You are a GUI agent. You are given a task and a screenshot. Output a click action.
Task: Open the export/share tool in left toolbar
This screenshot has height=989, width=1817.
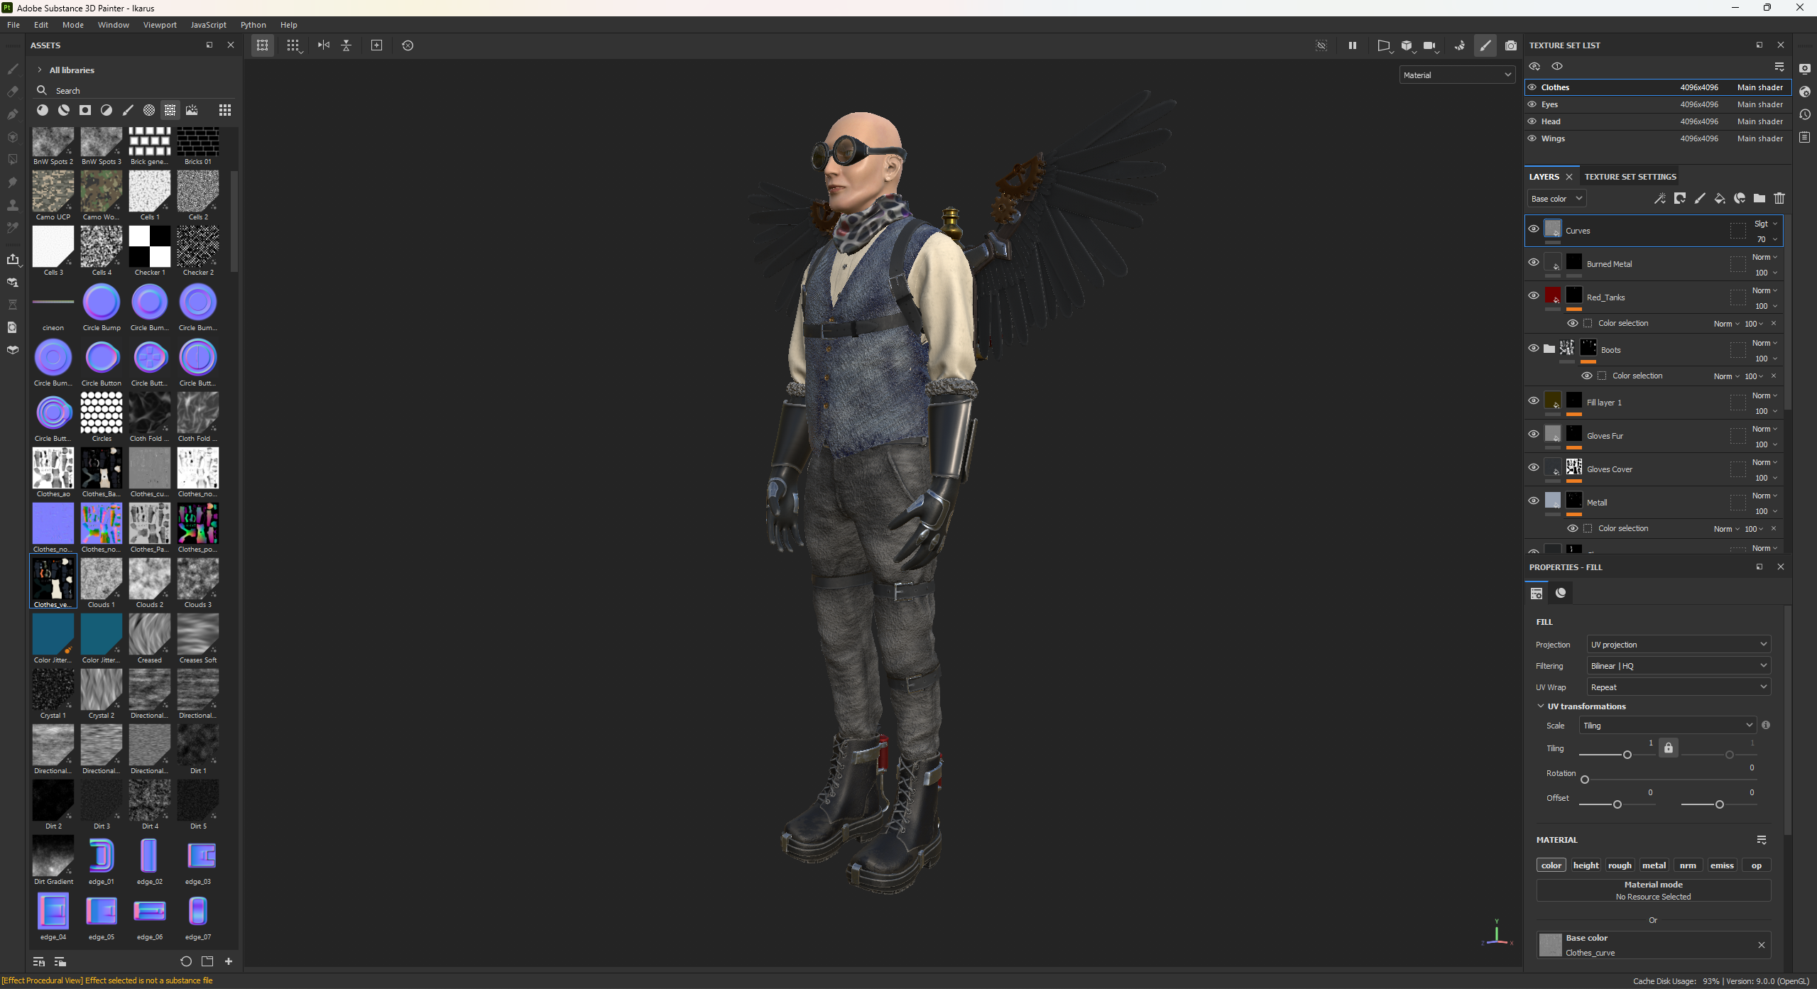[x=13, y=259]
